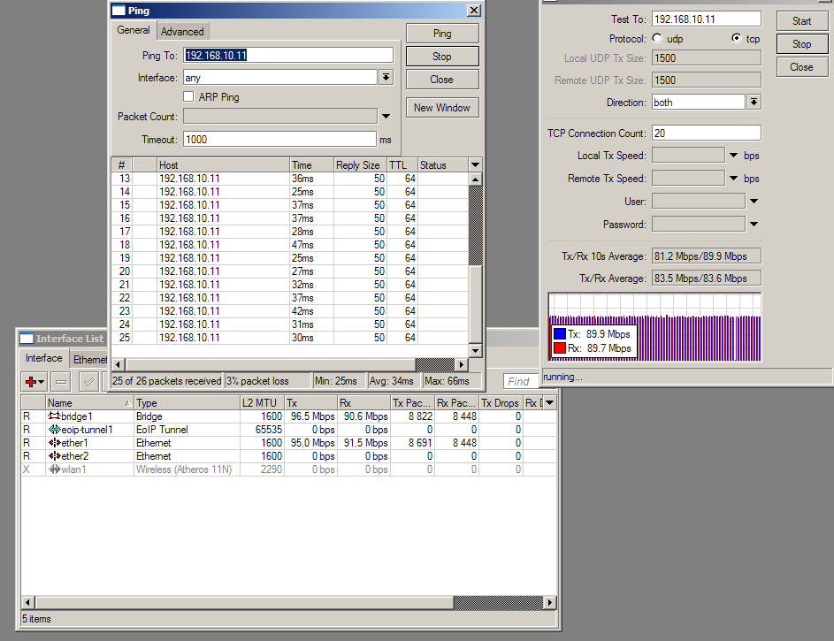
Task: Switch to the Advanced tab in Ping
Action: click(x=182, y=32)
